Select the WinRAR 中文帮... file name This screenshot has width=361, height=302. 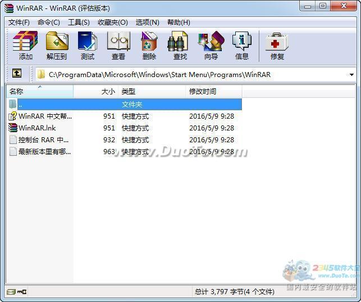45,116
